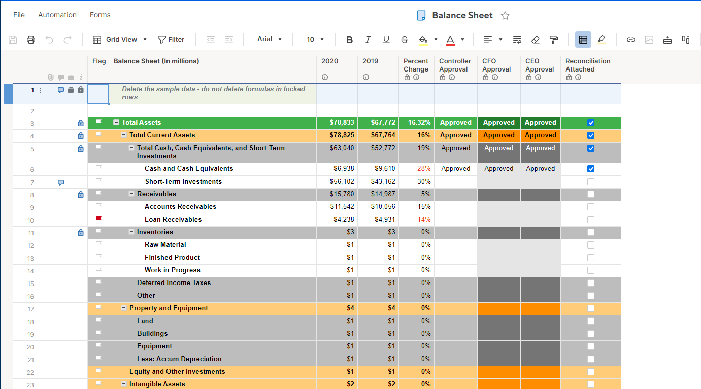Open the File menu

pos(19,15)
